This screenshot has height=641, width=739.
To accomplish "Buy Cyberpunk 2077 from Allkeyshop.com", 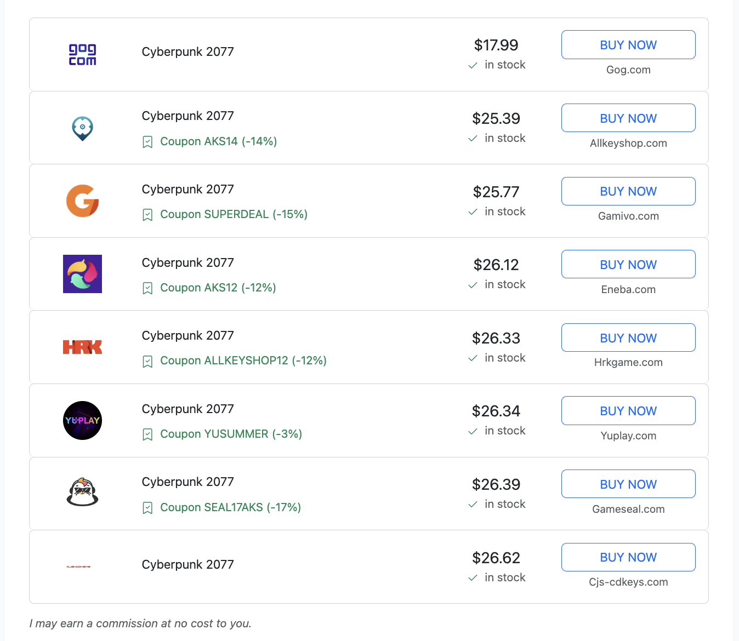I will pos(628,118).
